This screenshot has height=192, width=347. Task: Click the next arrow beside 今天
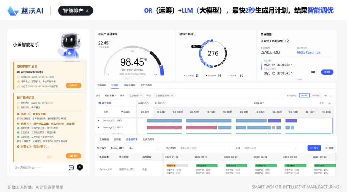(330, 103)
